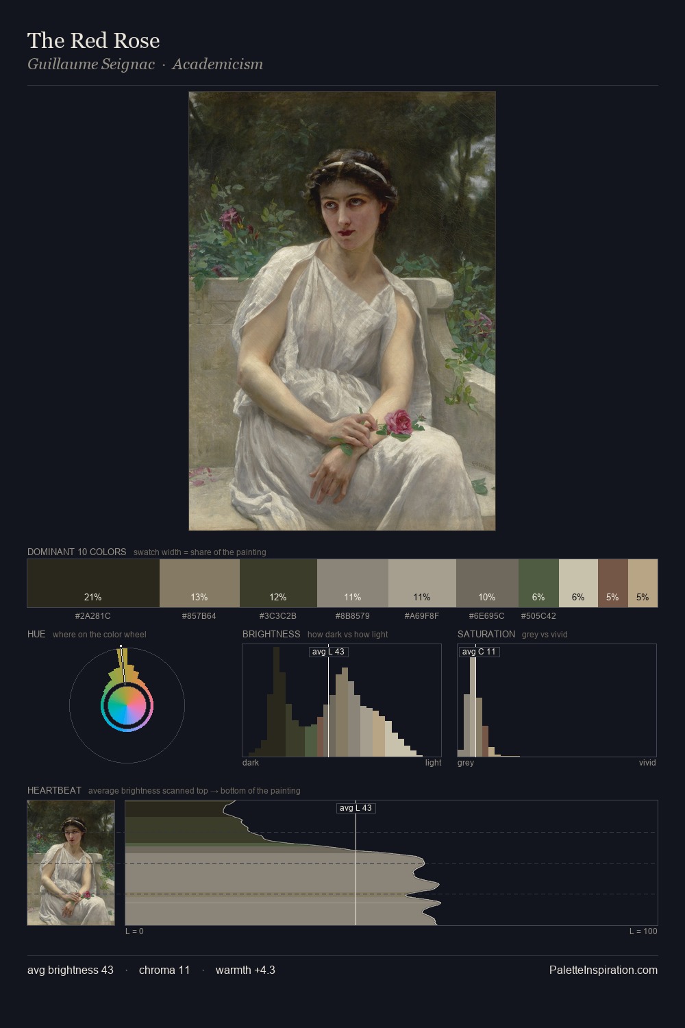Click the main painting image

(342, 311)
